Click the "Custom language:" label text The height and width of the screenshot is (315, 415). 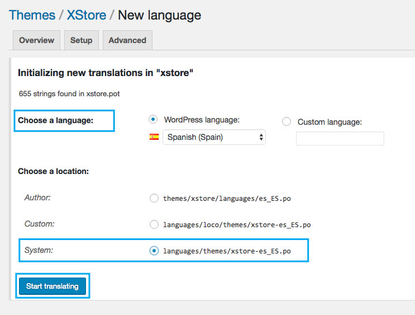pos(330,122)
